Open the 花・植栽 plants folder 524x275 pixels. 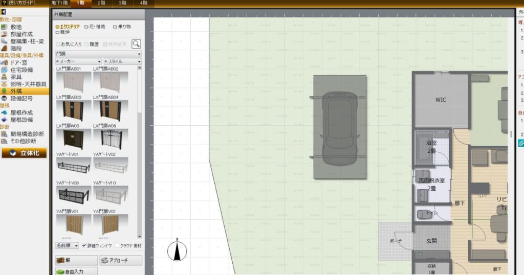[95, 27]
